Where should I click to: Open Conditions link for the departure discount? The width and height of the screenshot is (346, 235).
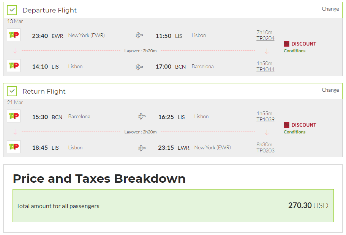click(294, 51)
